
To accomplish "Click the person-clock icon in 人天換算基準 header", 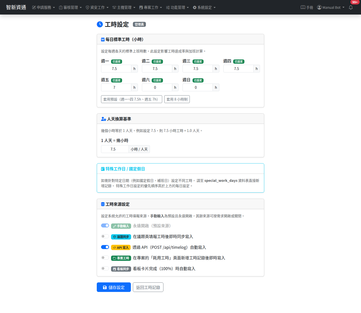I will 104,119.
